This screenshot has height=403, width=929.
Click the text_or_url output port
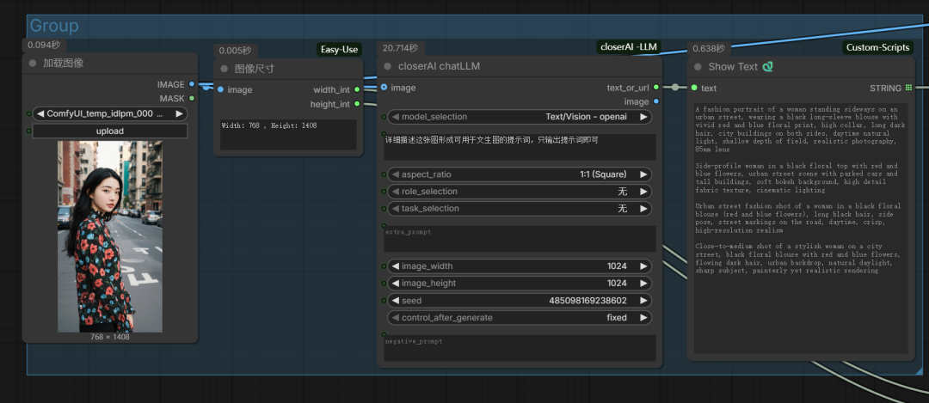coord(656,88)
